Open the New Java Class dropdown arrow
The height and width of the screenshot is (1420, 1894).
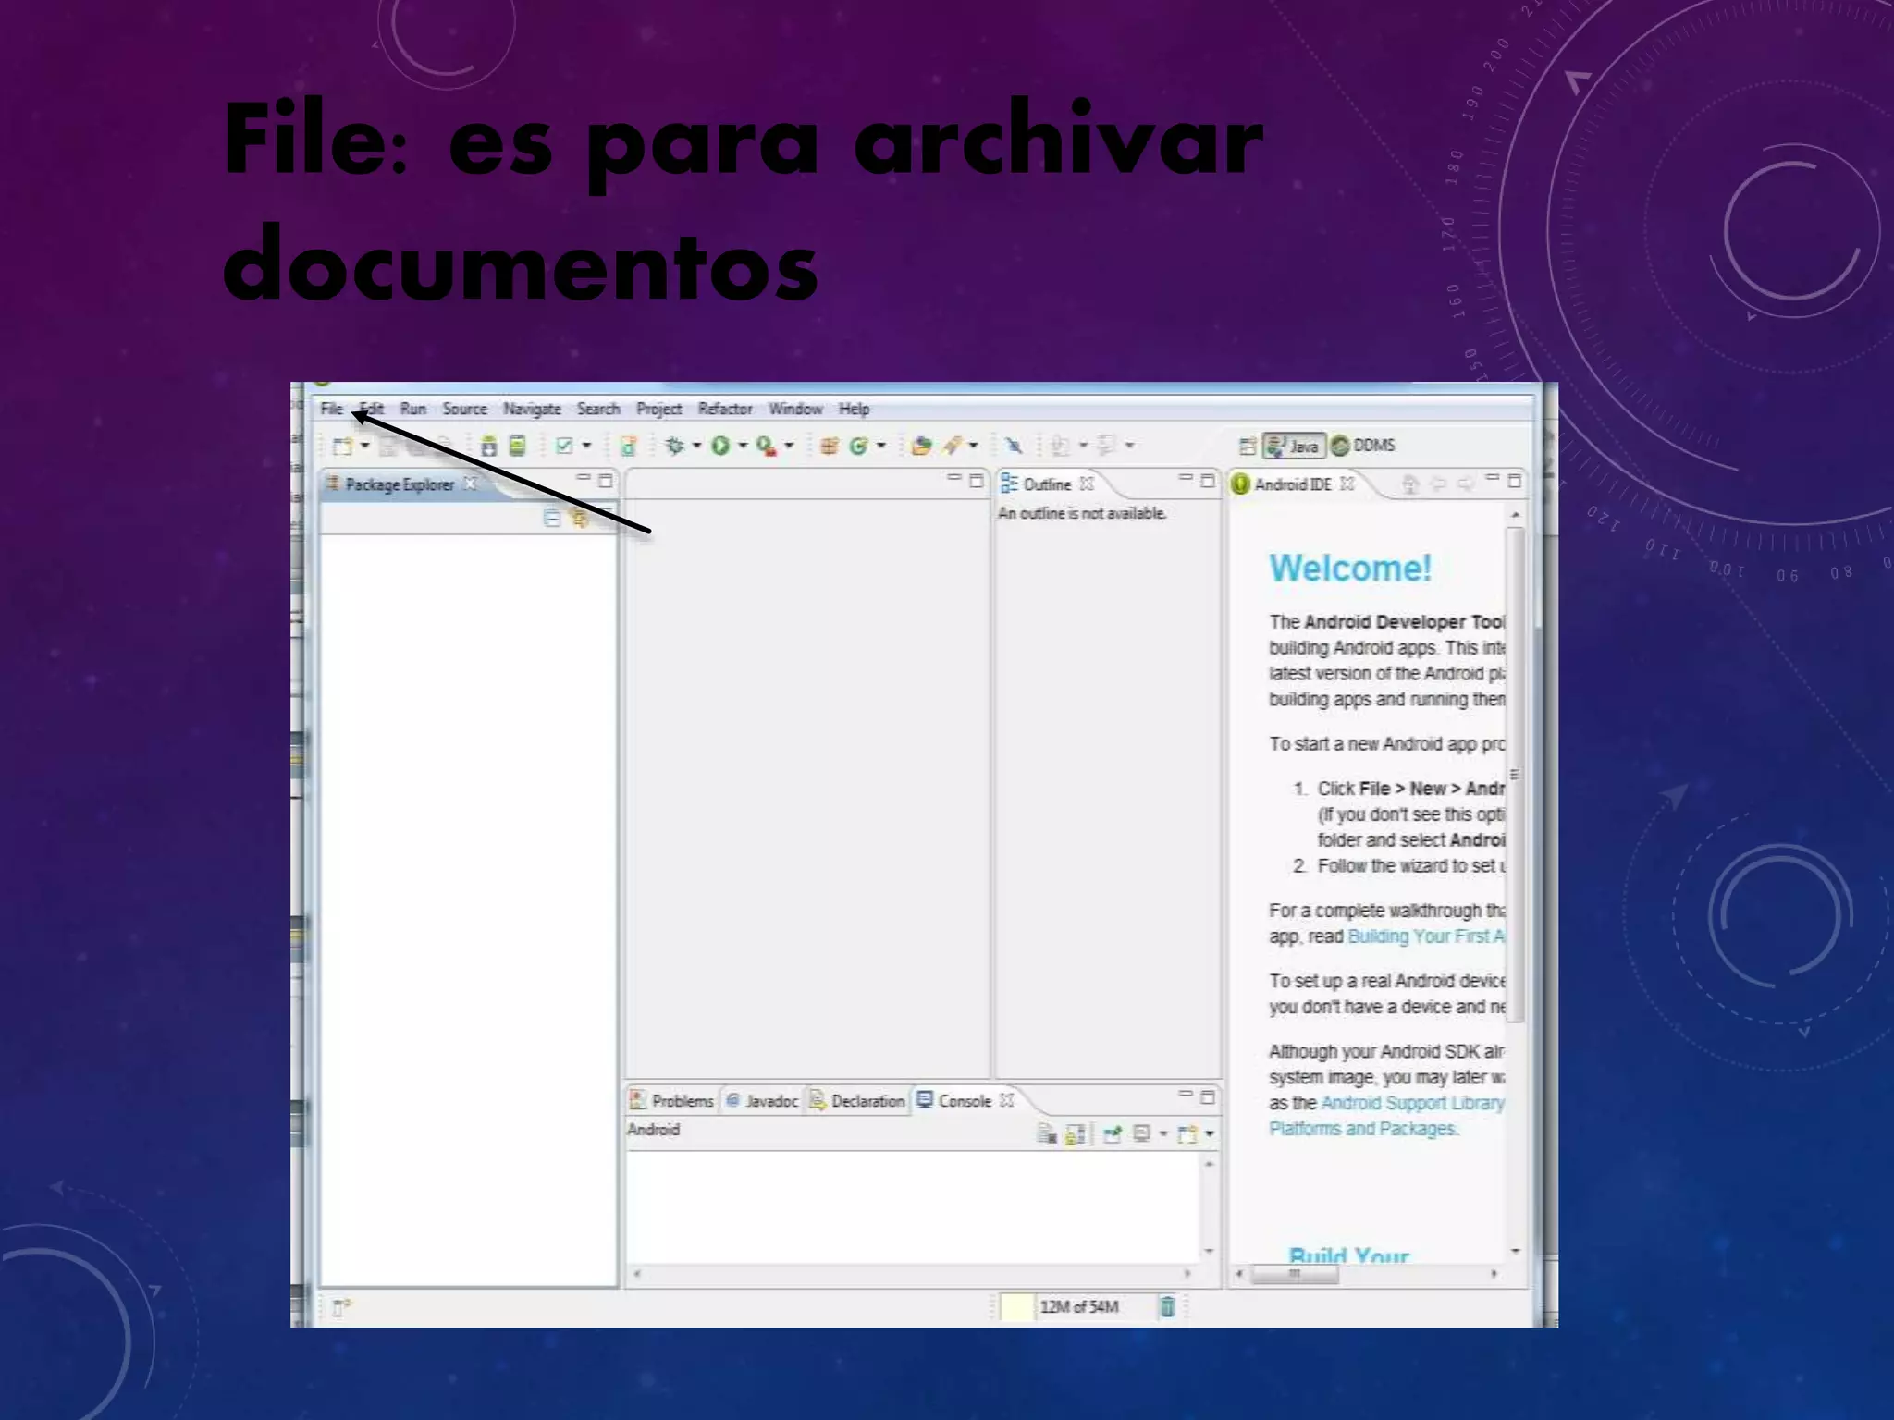tap(881, 446)
